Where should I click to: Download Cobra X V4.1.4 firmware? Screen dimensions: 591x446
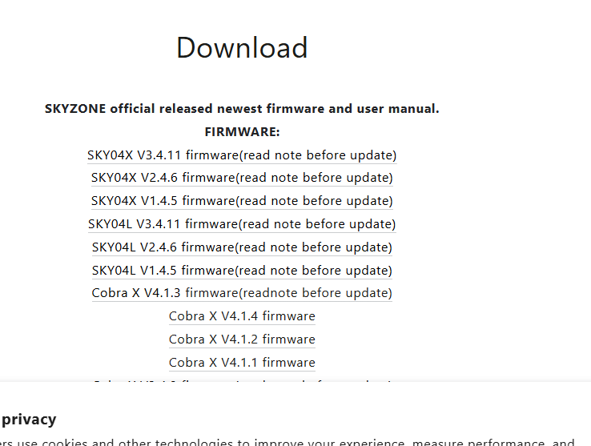242,316
